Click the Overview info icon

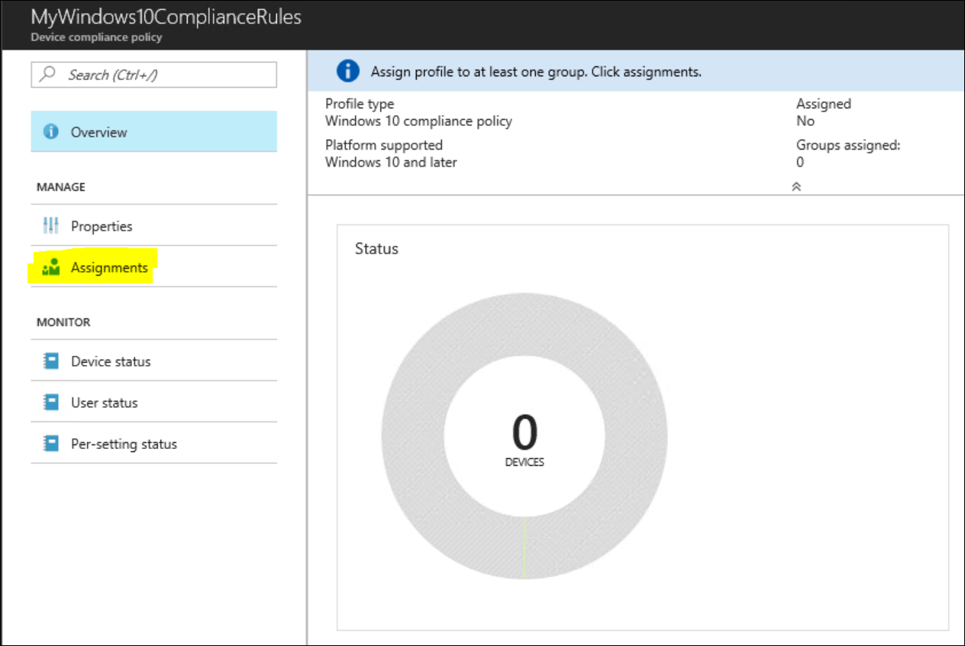51,132
